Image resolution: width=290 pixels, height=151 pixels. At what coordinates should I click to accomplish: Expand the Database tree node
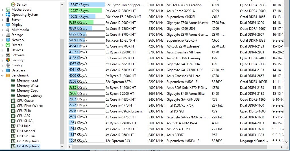(3, 70)
